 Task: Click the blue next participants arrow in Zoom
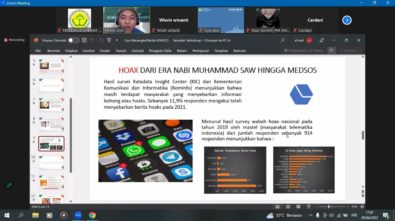(347, 20)
